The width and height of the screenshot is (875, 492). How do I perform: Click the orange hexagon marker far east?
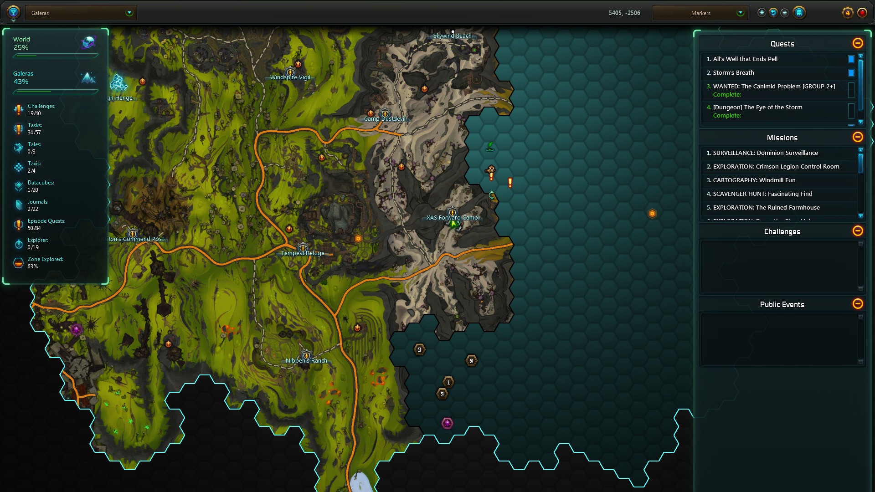click(652, 214)
